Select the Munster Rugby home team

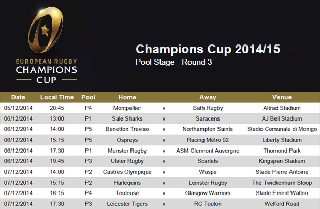(127, 151)
